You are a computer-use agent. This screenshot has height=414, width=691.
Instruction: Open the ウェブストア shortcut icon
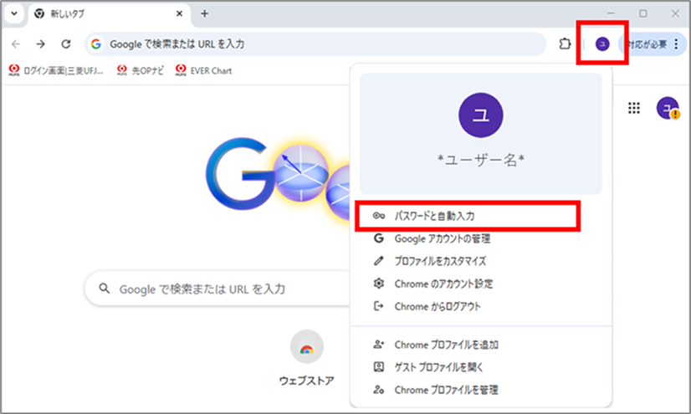point(306,346)
